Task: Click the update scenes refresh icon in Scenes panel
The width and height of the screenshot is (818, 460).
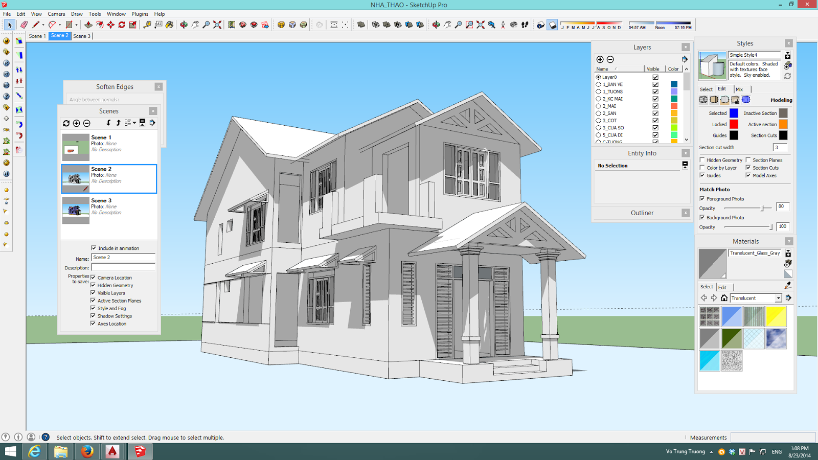Action: (66, 123)
